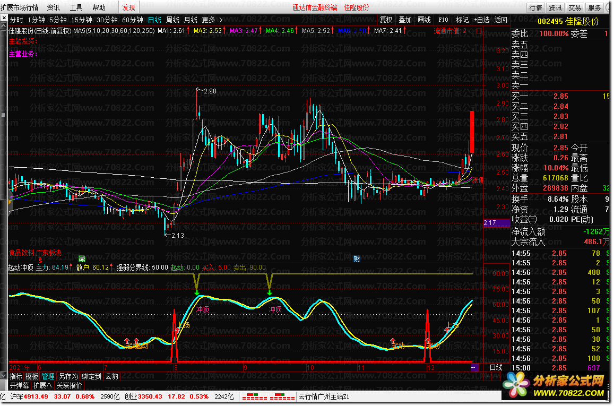614x406 pixels.
Task: Open the 扩展市场行情 menu
Action: [20, 7]
